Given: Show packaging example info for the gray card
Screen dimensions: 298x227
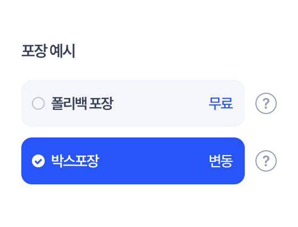Looking at the screenshot, I should 266,103.
